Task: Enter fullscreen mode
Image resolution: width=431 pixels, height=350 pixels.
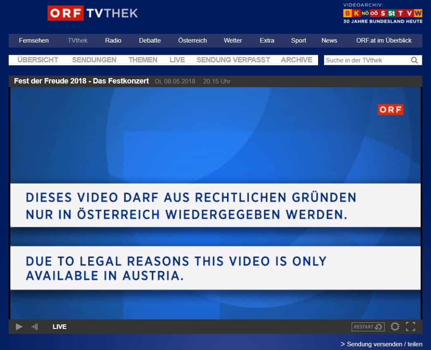Action: [411, 327]
